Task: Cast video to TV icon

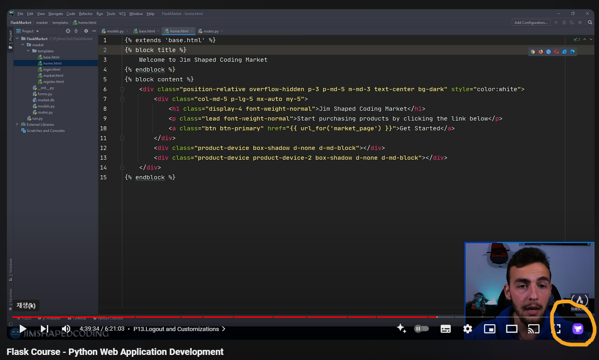Action: point(534,329)
